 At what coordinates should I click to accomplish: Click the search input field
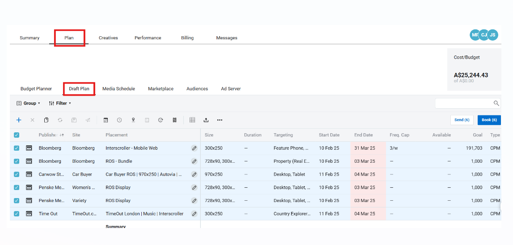(x=464, y=103)
